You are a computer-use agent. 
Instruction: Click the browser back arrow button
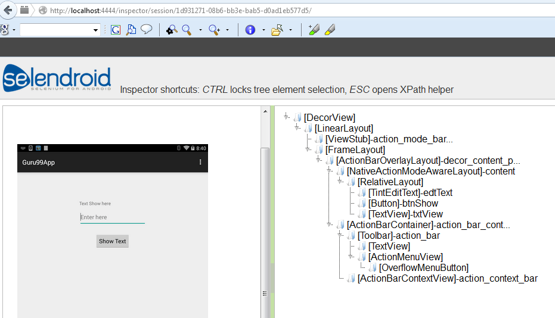8,10
